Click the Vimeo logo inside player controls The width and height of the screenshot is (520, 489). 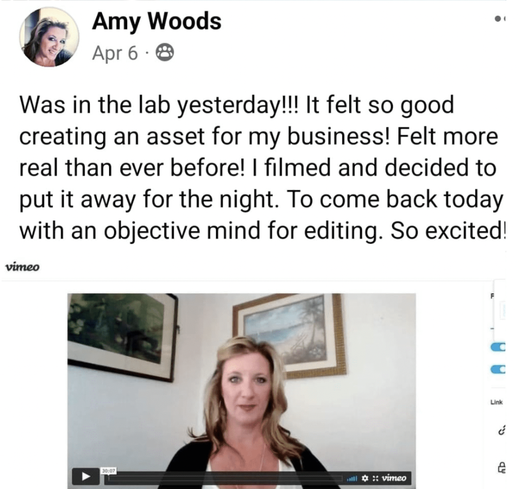pos(394,478)
